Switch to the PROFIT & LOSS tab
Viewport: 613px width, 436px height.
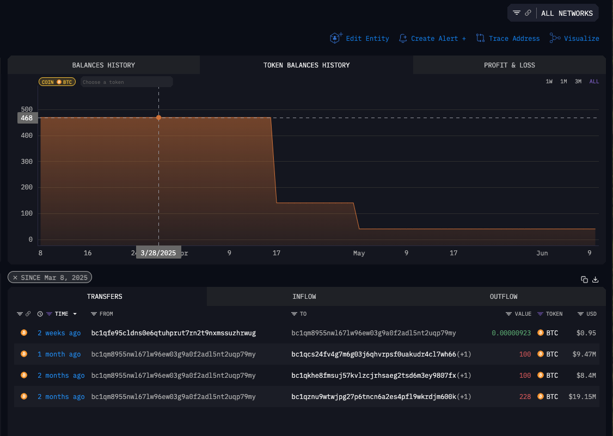[x=509, y=65]
